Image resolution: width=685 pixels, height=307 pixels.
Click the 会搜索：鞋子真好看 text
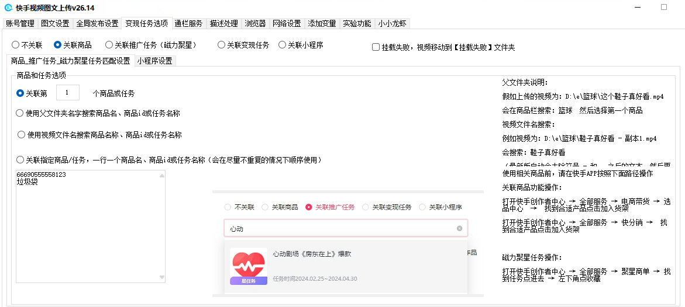[534, 152]
